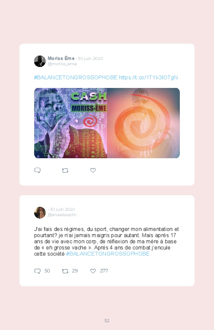Click the reply bubble icon beside the 50 count
The height and width of the screenshot is (330, 214).
pos(37,271)
